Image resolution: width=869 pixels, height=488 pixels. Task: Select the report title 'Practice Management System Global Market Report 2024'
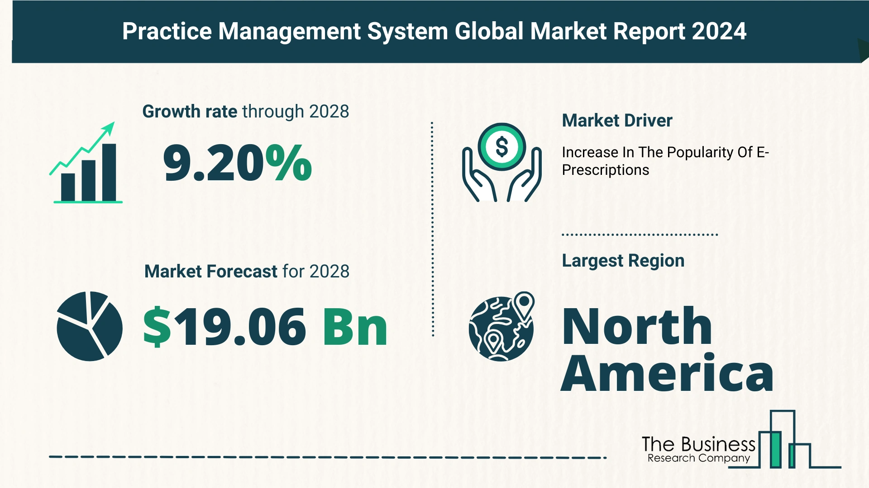click(434, 31)
